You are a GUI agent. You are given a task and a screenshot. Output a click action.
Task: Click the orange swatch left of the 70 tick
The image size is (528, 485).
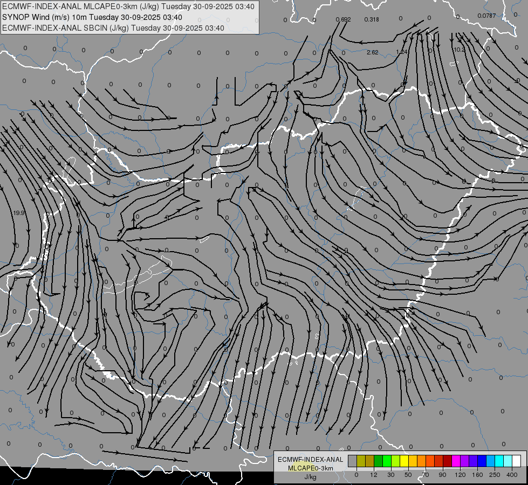coord(422,461)
